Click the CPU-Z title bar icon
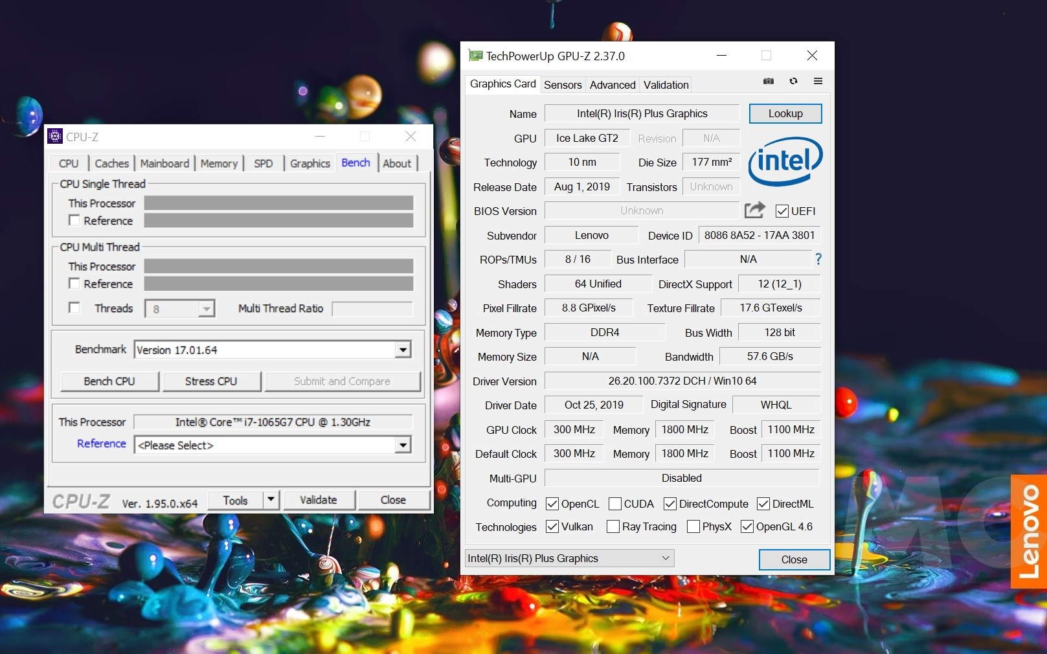This screenshot has width=1047, height=654. [x=56, y=137]
